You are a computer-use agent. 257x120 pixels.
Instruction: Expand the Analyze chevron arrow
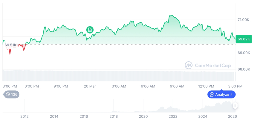coord(232,95)
